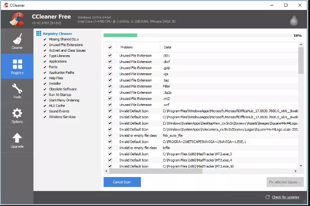This screenshot has height=206, width=310.
Task: Toggle Sound Events checkbox
Action: [x=45, y=111]
